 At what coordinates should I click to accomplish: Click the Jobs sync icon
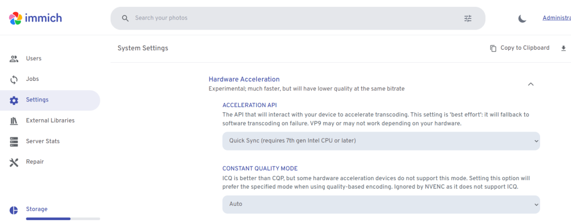[14, 79]
